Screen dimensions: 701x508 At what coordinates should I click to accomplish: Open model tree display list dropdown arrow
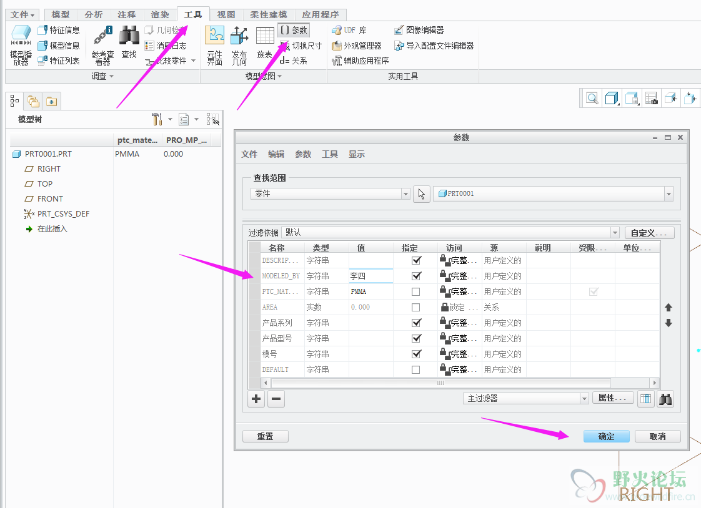(196, 119)
